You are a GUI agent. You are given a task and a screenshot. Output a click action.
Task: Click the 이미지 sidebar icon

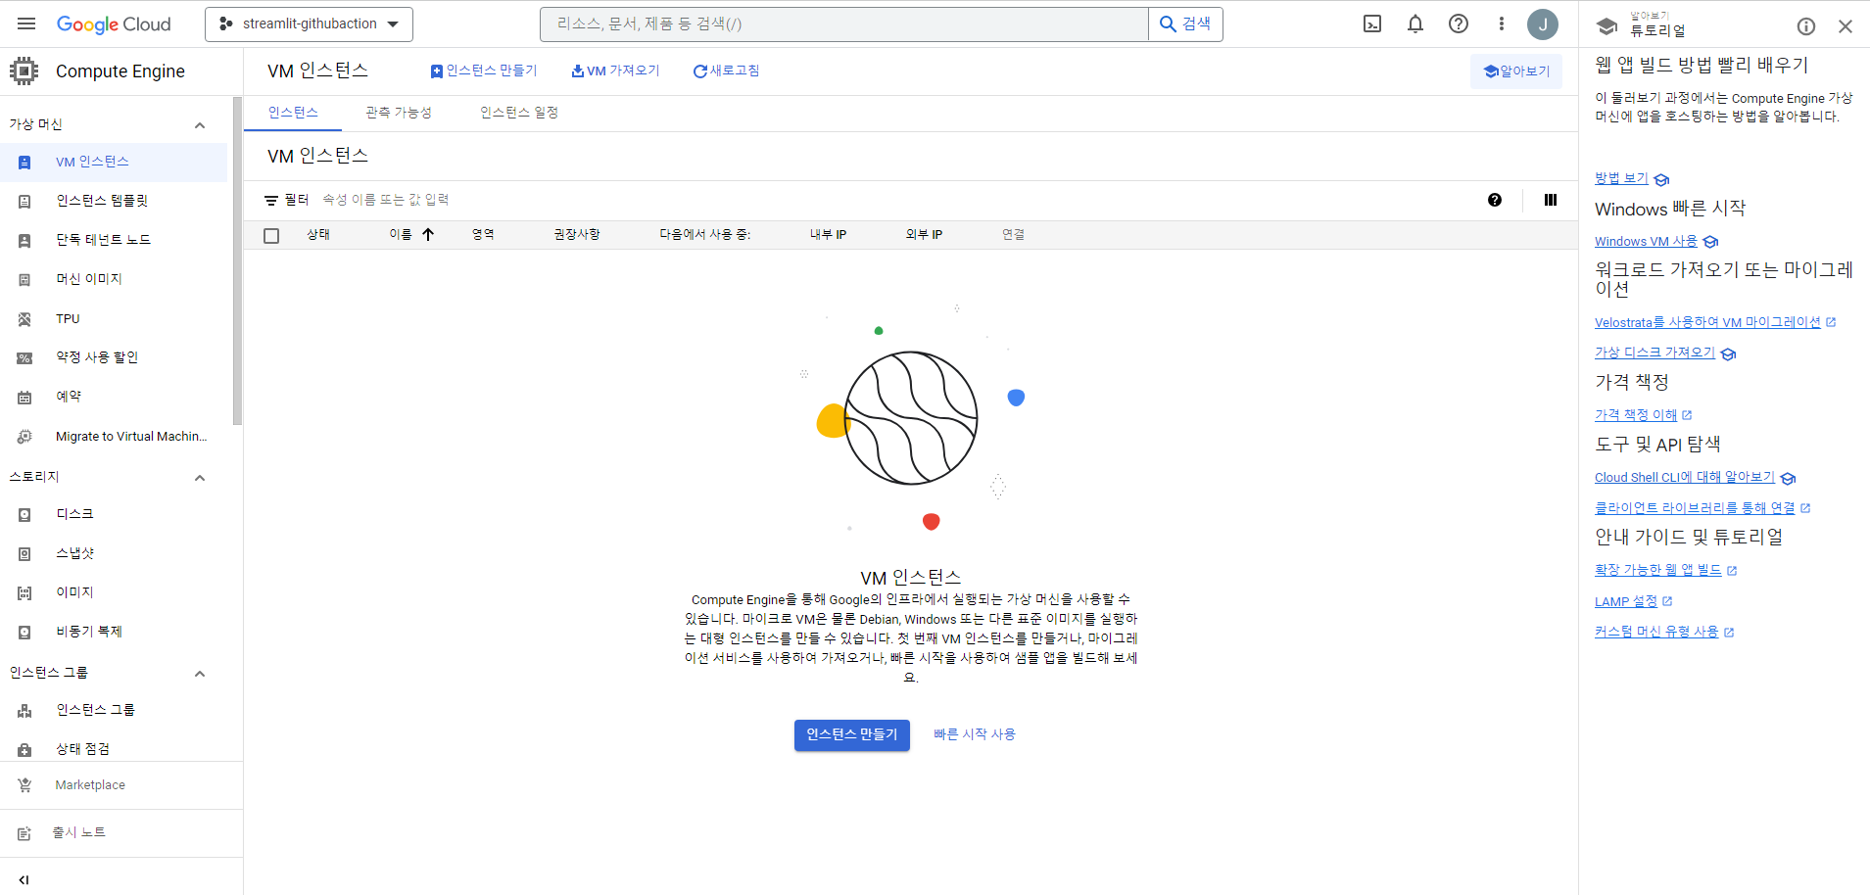(x=24, y=593)
